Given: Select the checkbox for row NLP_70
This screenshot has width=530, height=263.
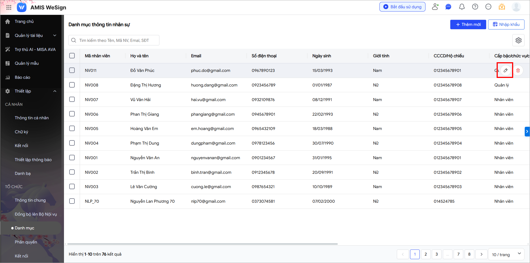Looking at the screenshot, I should pyautogui.click(x=72, y=201).
